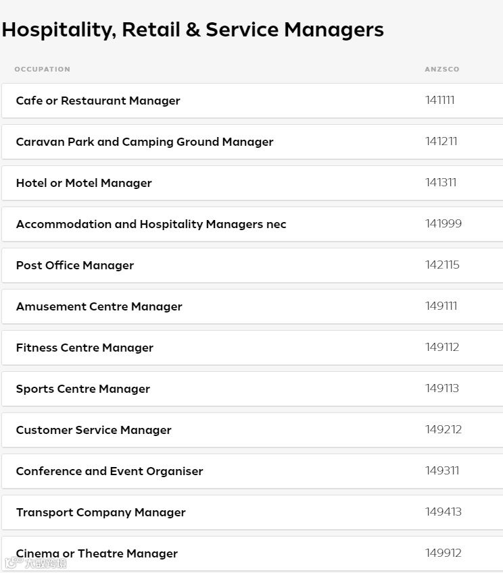Open Hotel or Motel Manager row

point(84,183)
